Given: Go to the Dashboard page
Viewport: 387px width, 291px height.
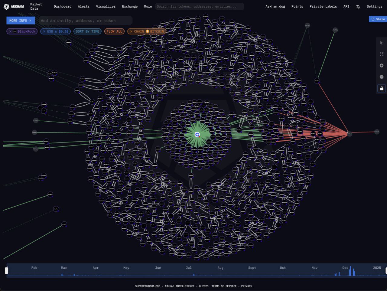Looking at the screenshot, I should coord(63,6).
